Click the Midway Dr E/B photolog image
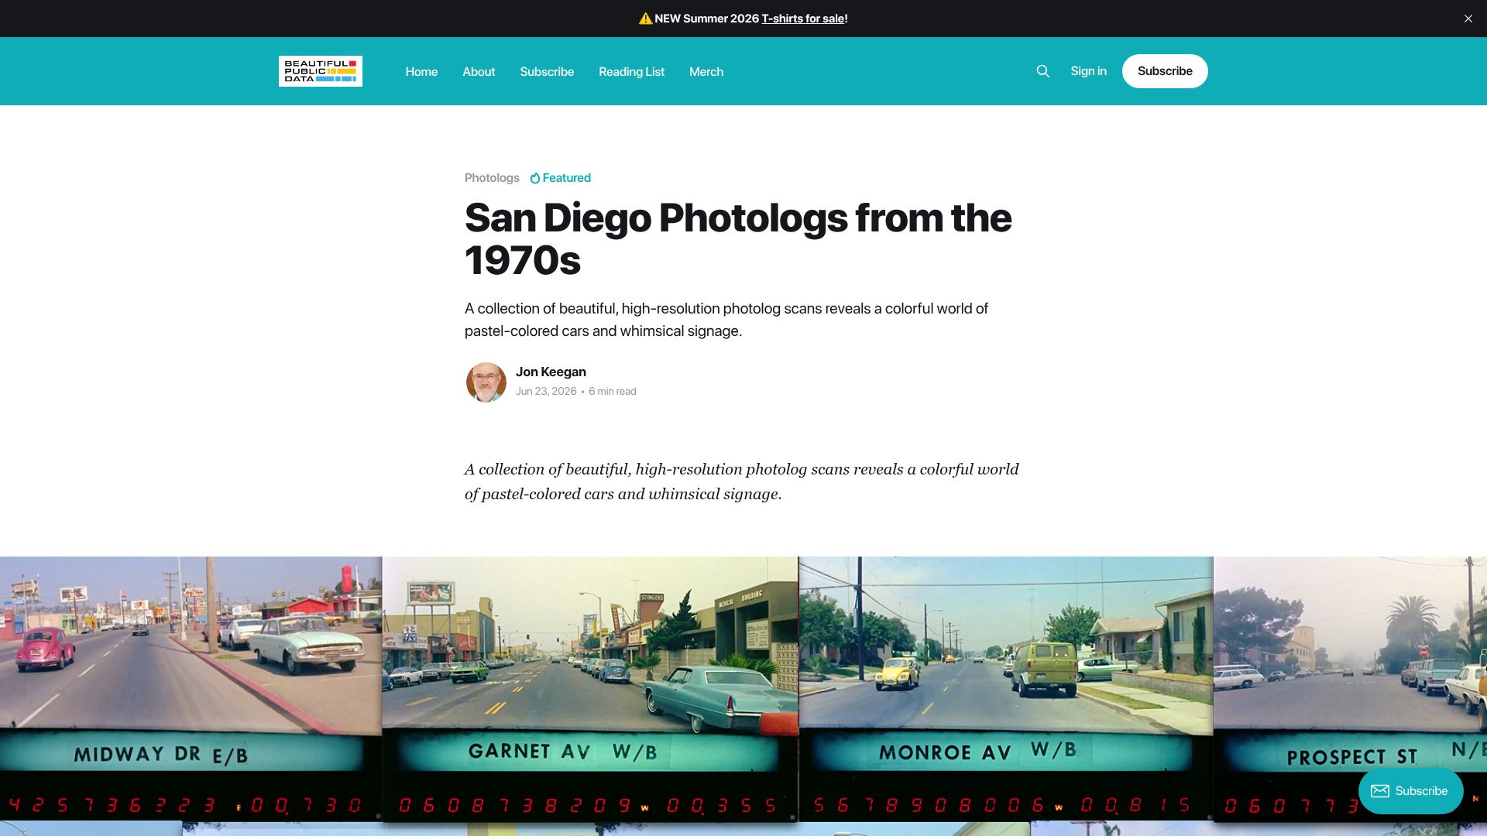The width and height of the screenshot is (1487, 836). (x=191, y=687)
